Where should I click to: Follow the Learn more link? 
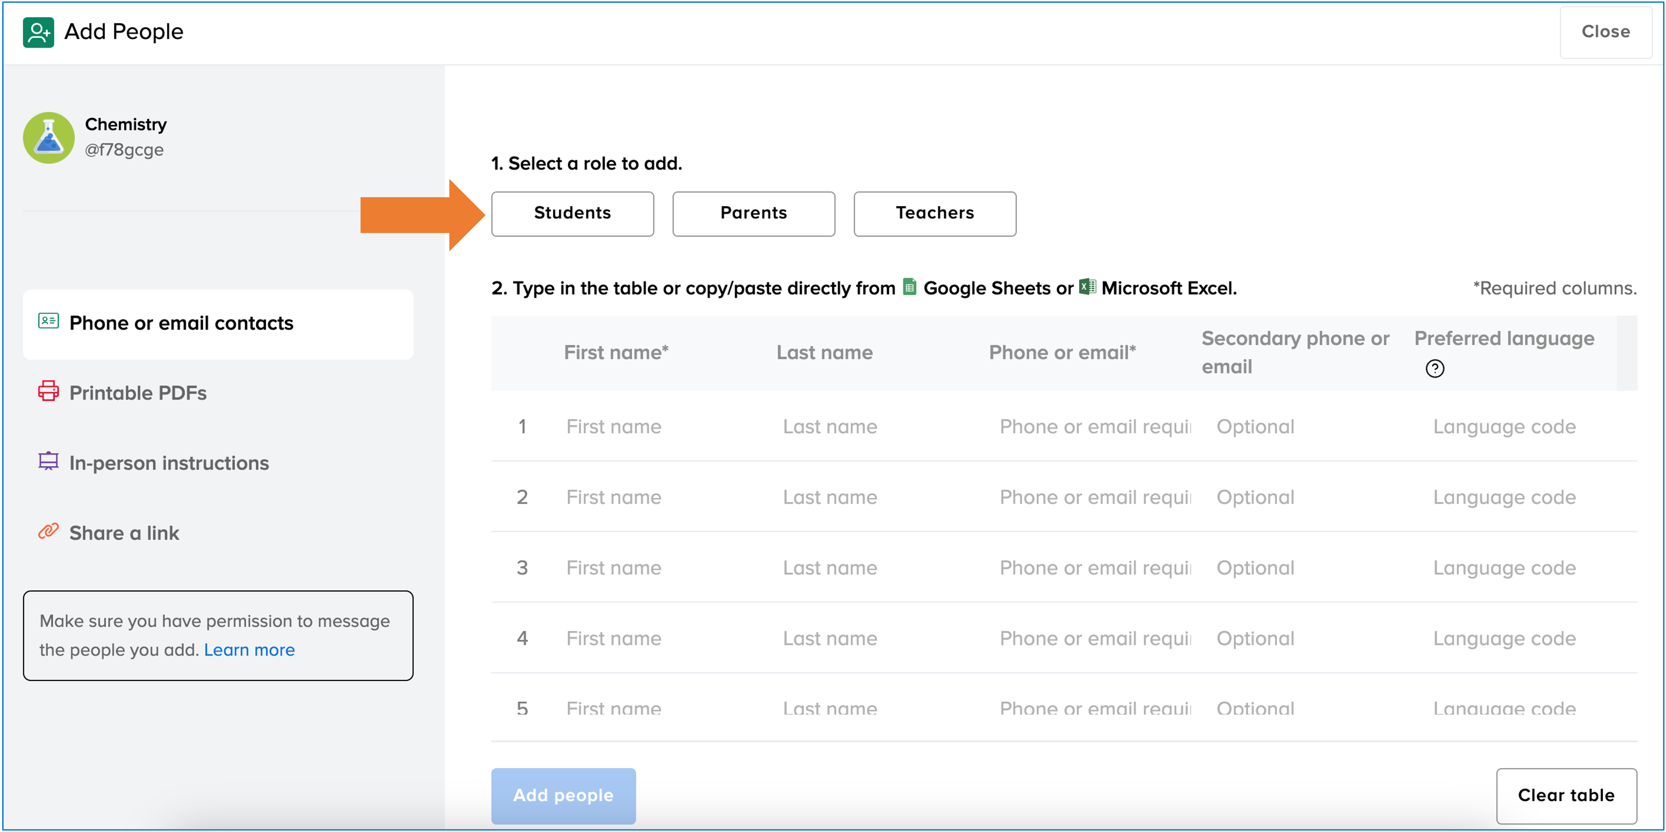point(249,650)
